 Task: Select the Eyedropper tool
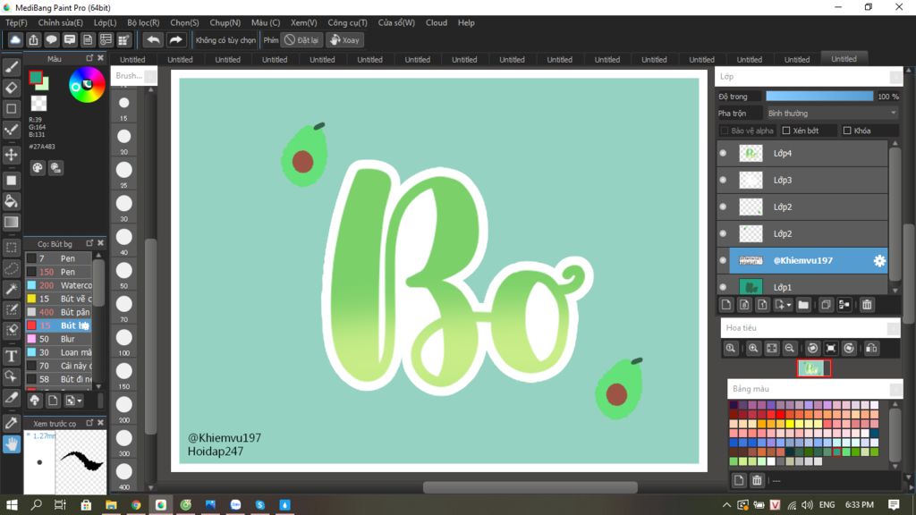(x=11, y=423)
